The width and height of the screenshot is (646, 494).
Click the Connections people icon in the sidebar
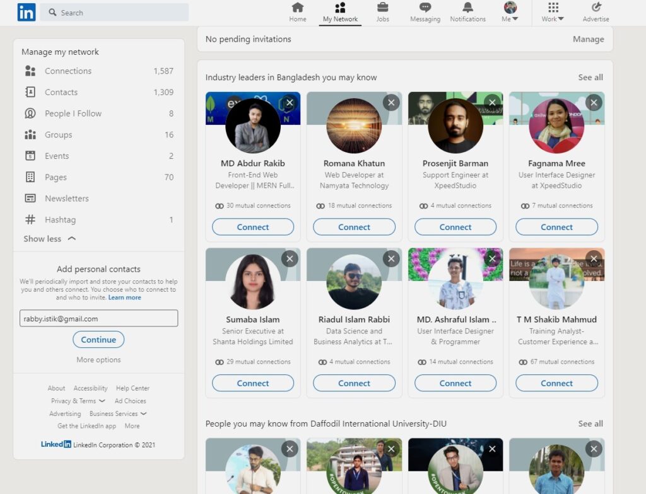[30, 71]
